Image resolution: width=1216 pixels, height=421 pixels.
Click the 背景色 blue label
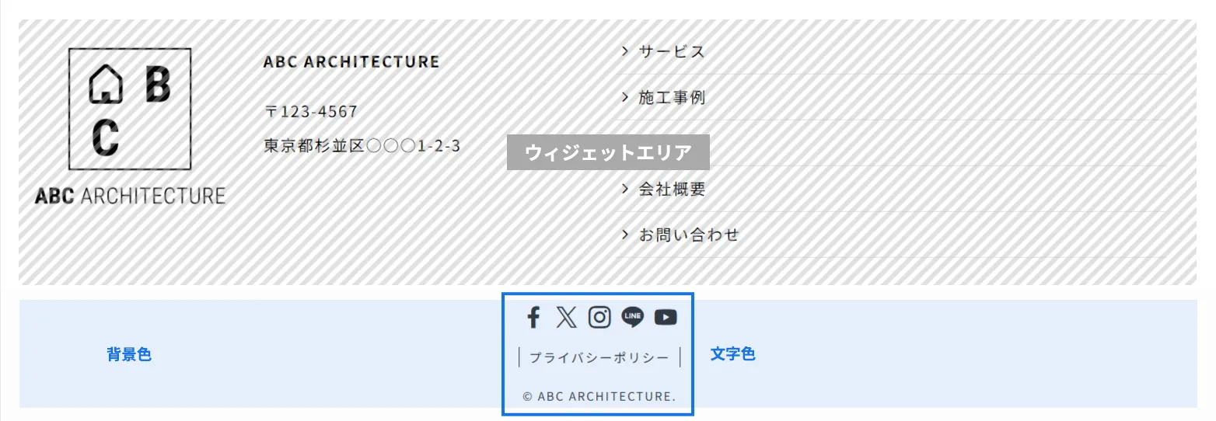pyautogui.click(x=129, y=355)
